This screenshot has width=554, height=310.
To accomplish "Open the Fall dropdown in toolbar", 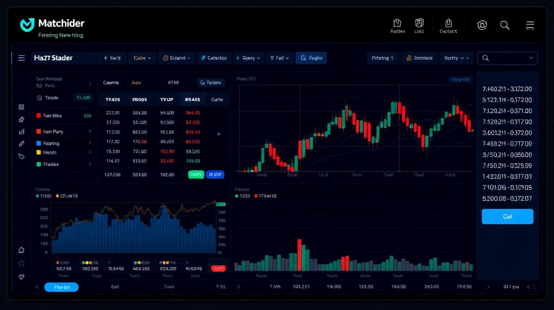I will point(279,58).
